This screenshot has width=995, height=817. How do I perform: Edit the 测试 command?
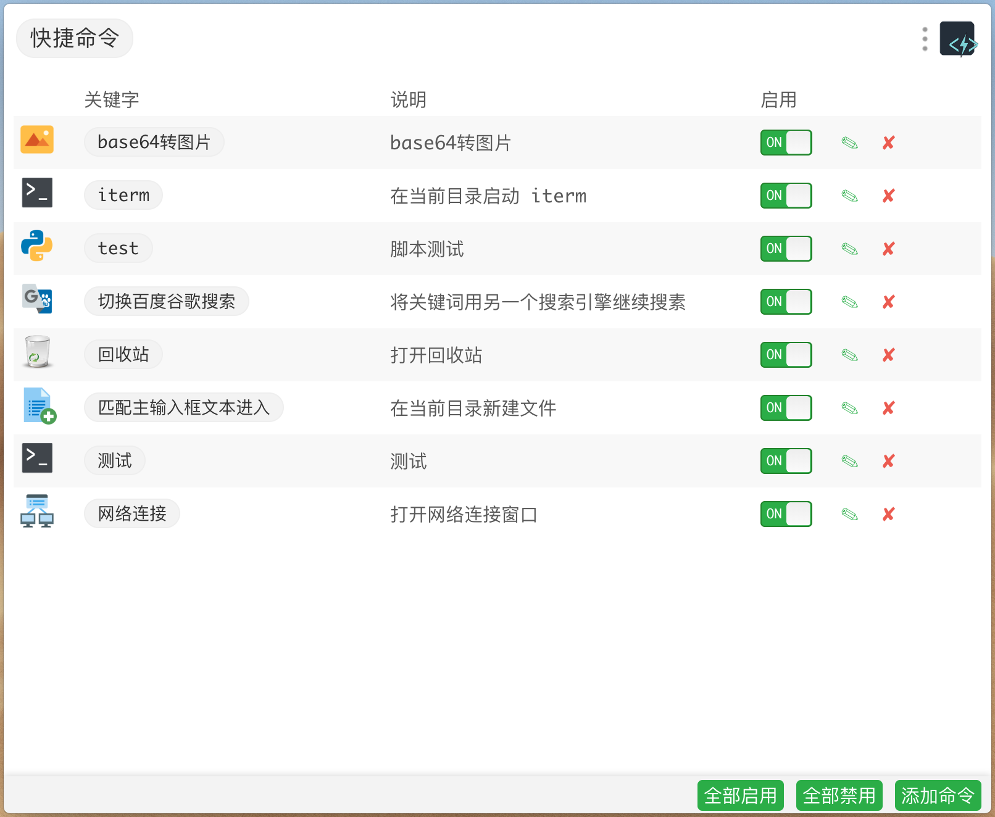coord(850,462)
